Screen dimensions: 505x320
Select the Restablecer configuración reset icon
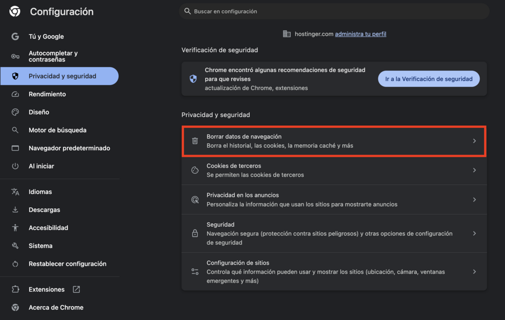[x=15, y=264]
